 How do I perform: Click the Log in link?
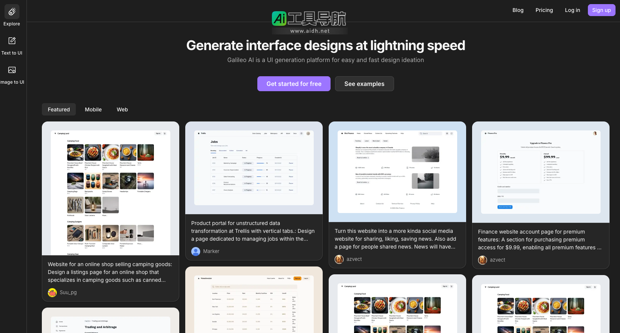[x=572, y=10]
